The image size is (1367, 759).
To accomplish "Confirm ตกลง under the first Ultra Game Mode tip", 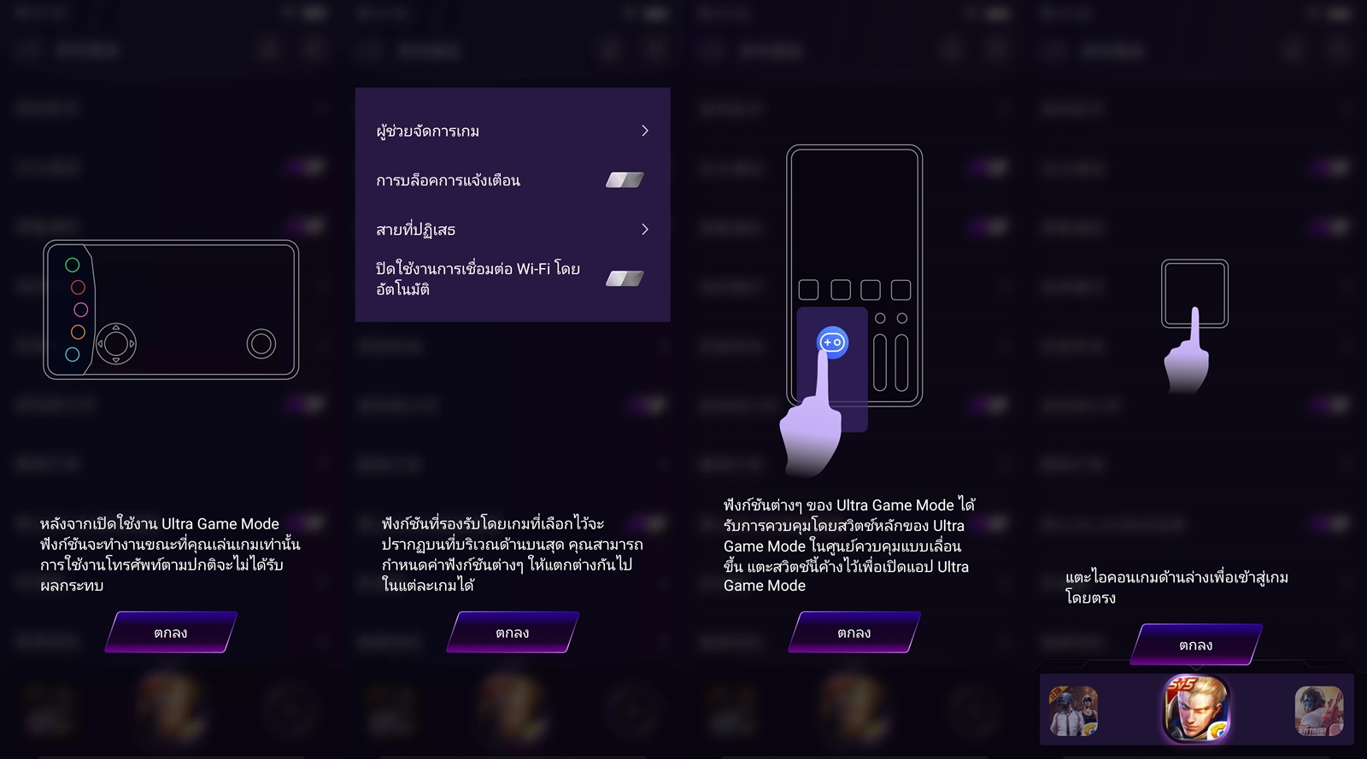I will point(171,633).
